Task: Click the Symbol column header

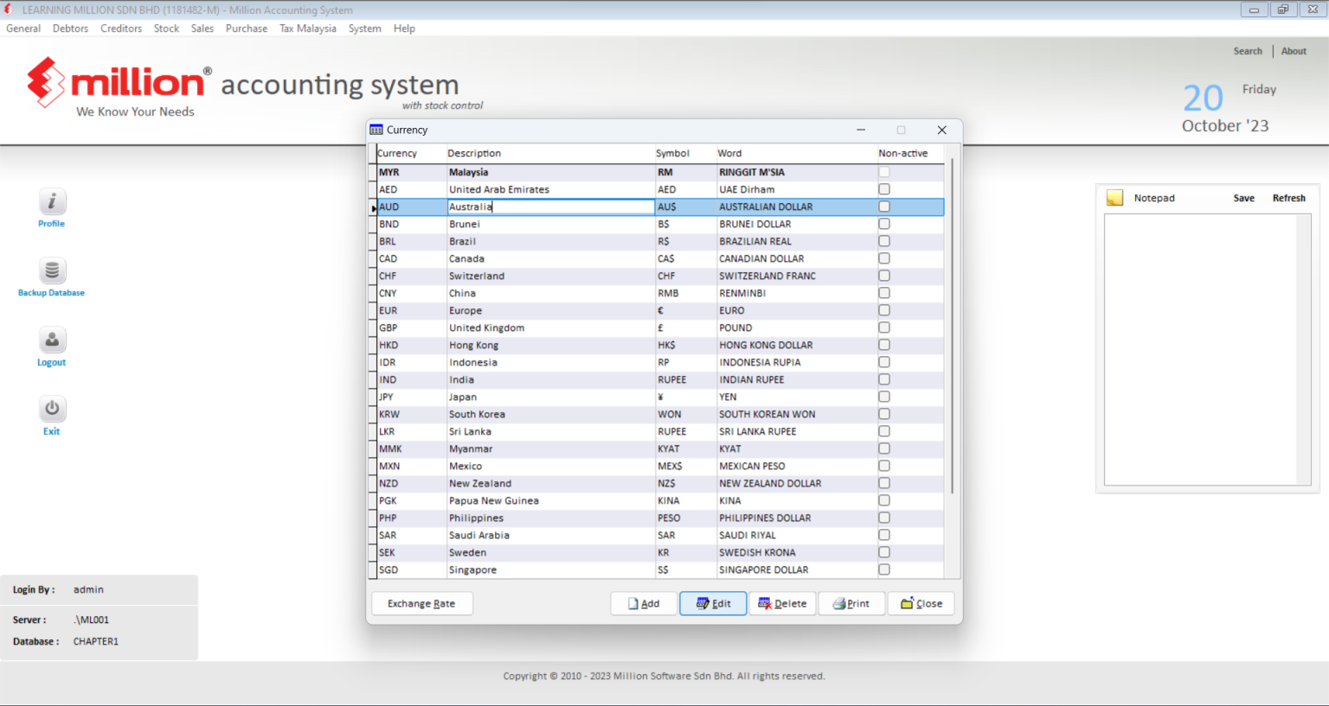Action: click(x=685, y=153)
